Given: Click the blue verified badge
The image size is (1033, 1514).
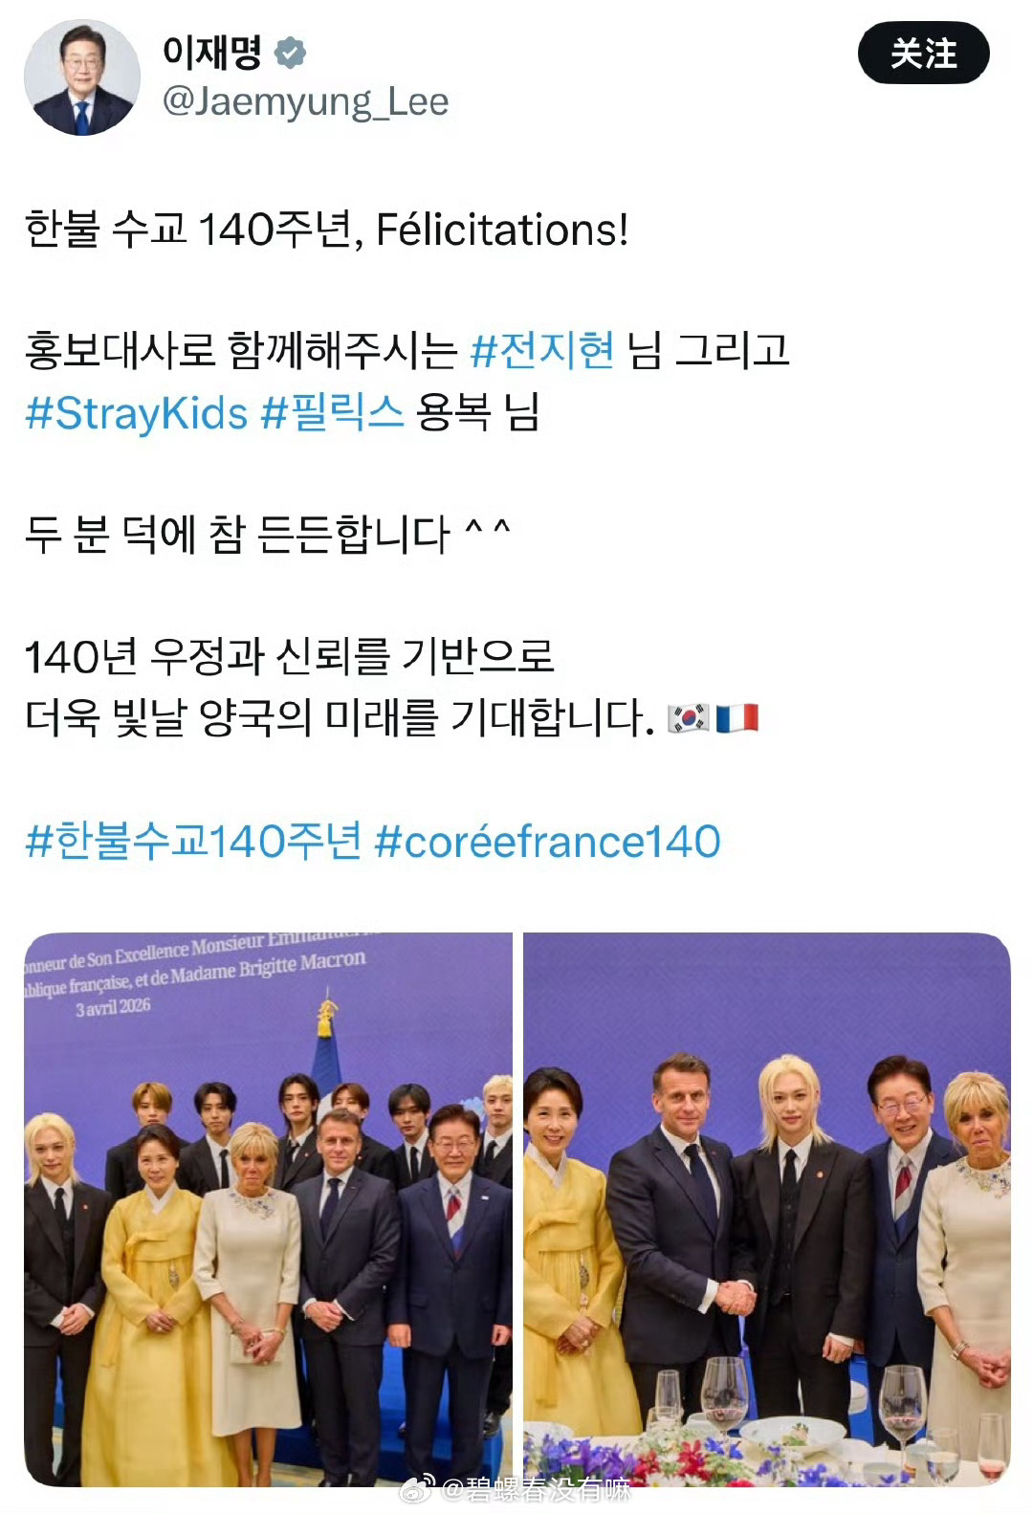Looking at the screenshot, I should tap(290, 53).
